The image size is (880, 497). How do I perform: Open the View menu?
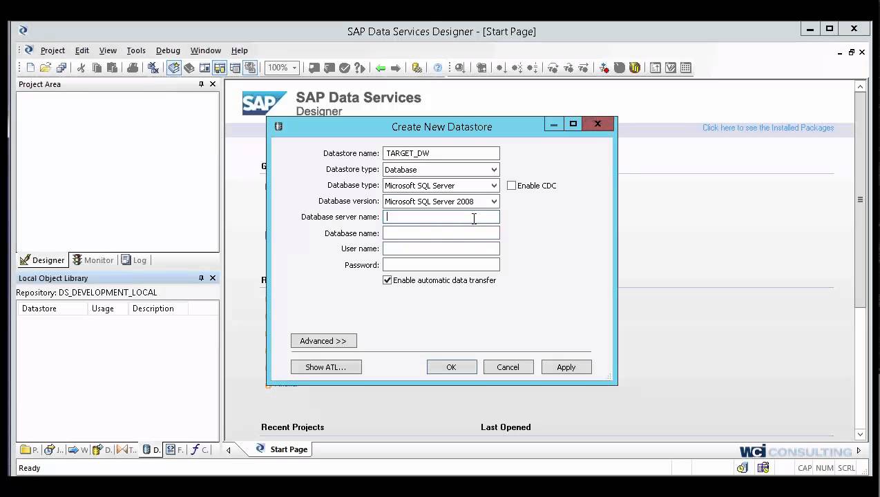click(108, 50)
